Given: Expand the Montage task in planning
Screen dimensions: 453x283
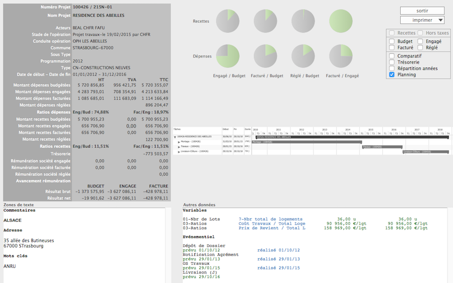Looking at the screenshot, I should [x=179, y=142].
